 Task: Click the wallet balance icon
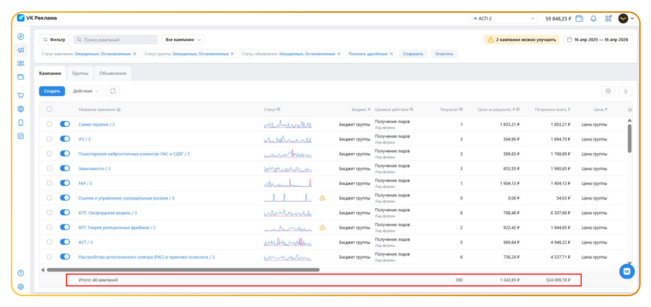tap(580, 19)
